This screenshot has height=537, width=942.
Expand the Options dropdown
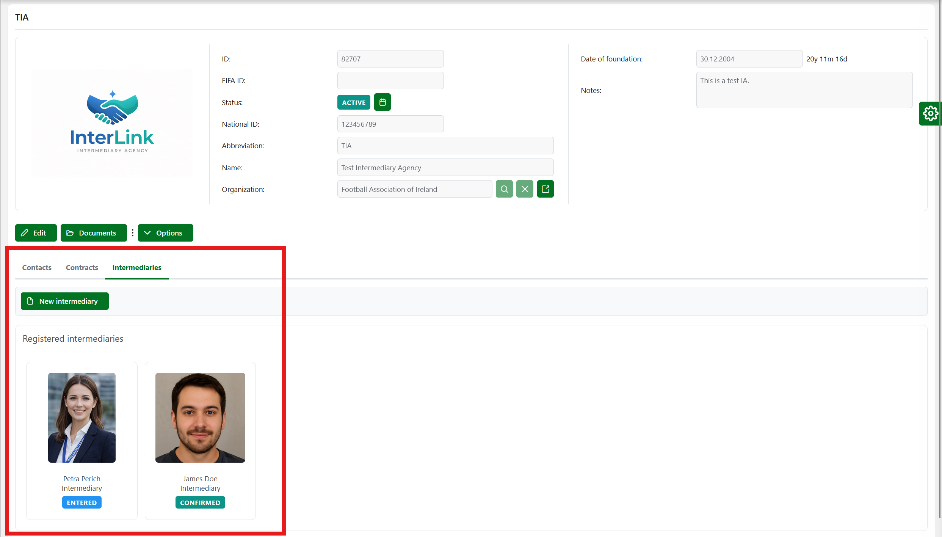[165, 233]
